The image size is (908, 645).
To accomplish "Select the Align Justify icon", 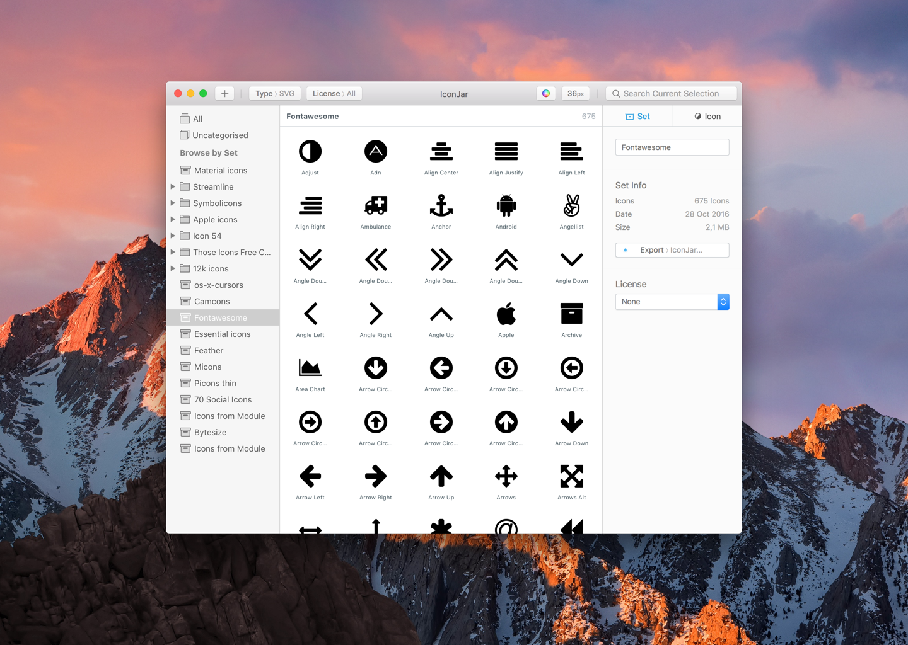I will pos(506,152).
